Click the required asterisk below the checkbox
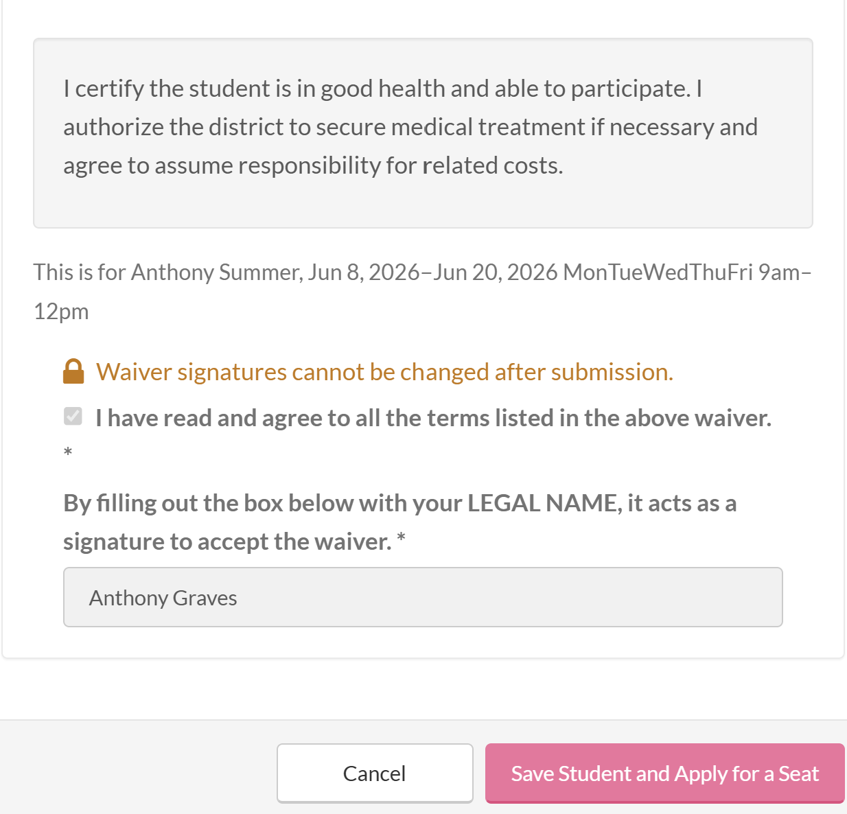This screenshot has height=814, width=847. pyautogui.click(x=68, y=453)
